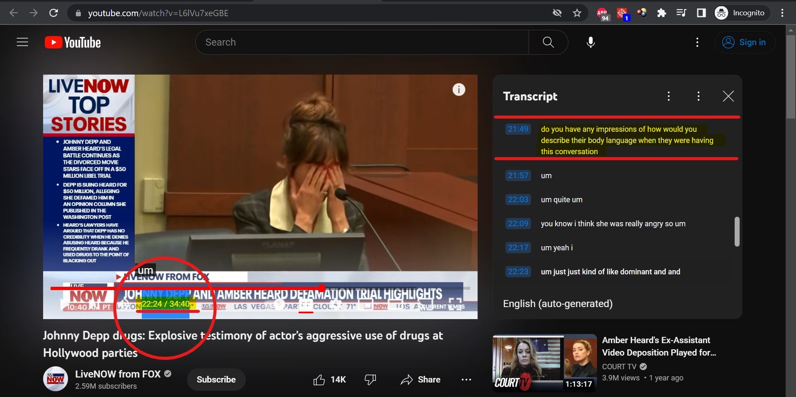Screen dimensions: 796x397
Task: Open YouTube settings three-dot menu beside Sign in
Action: (697, 42)
